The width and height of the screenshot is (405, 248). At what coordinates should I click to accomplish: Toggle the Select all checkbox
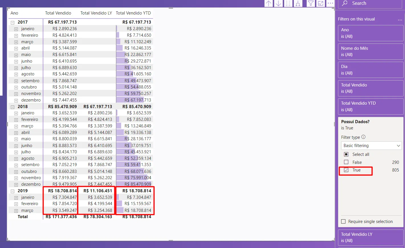coord(346,154)
